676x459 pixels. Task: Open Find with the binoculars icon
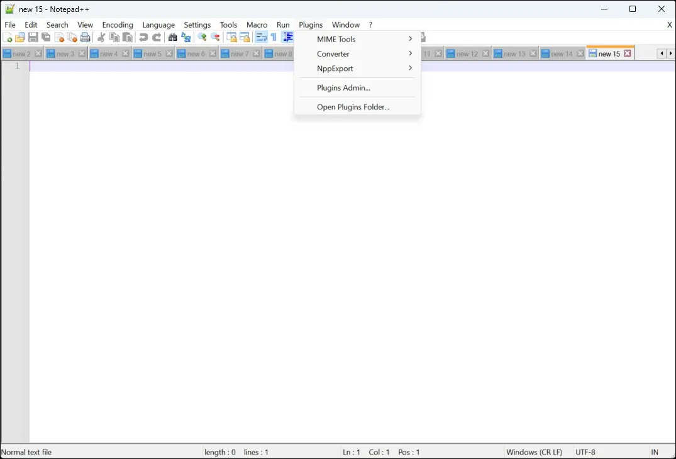click(172, 38)
